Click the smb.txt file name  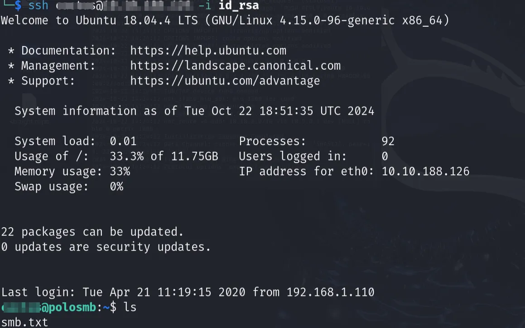tap(24, 322)
